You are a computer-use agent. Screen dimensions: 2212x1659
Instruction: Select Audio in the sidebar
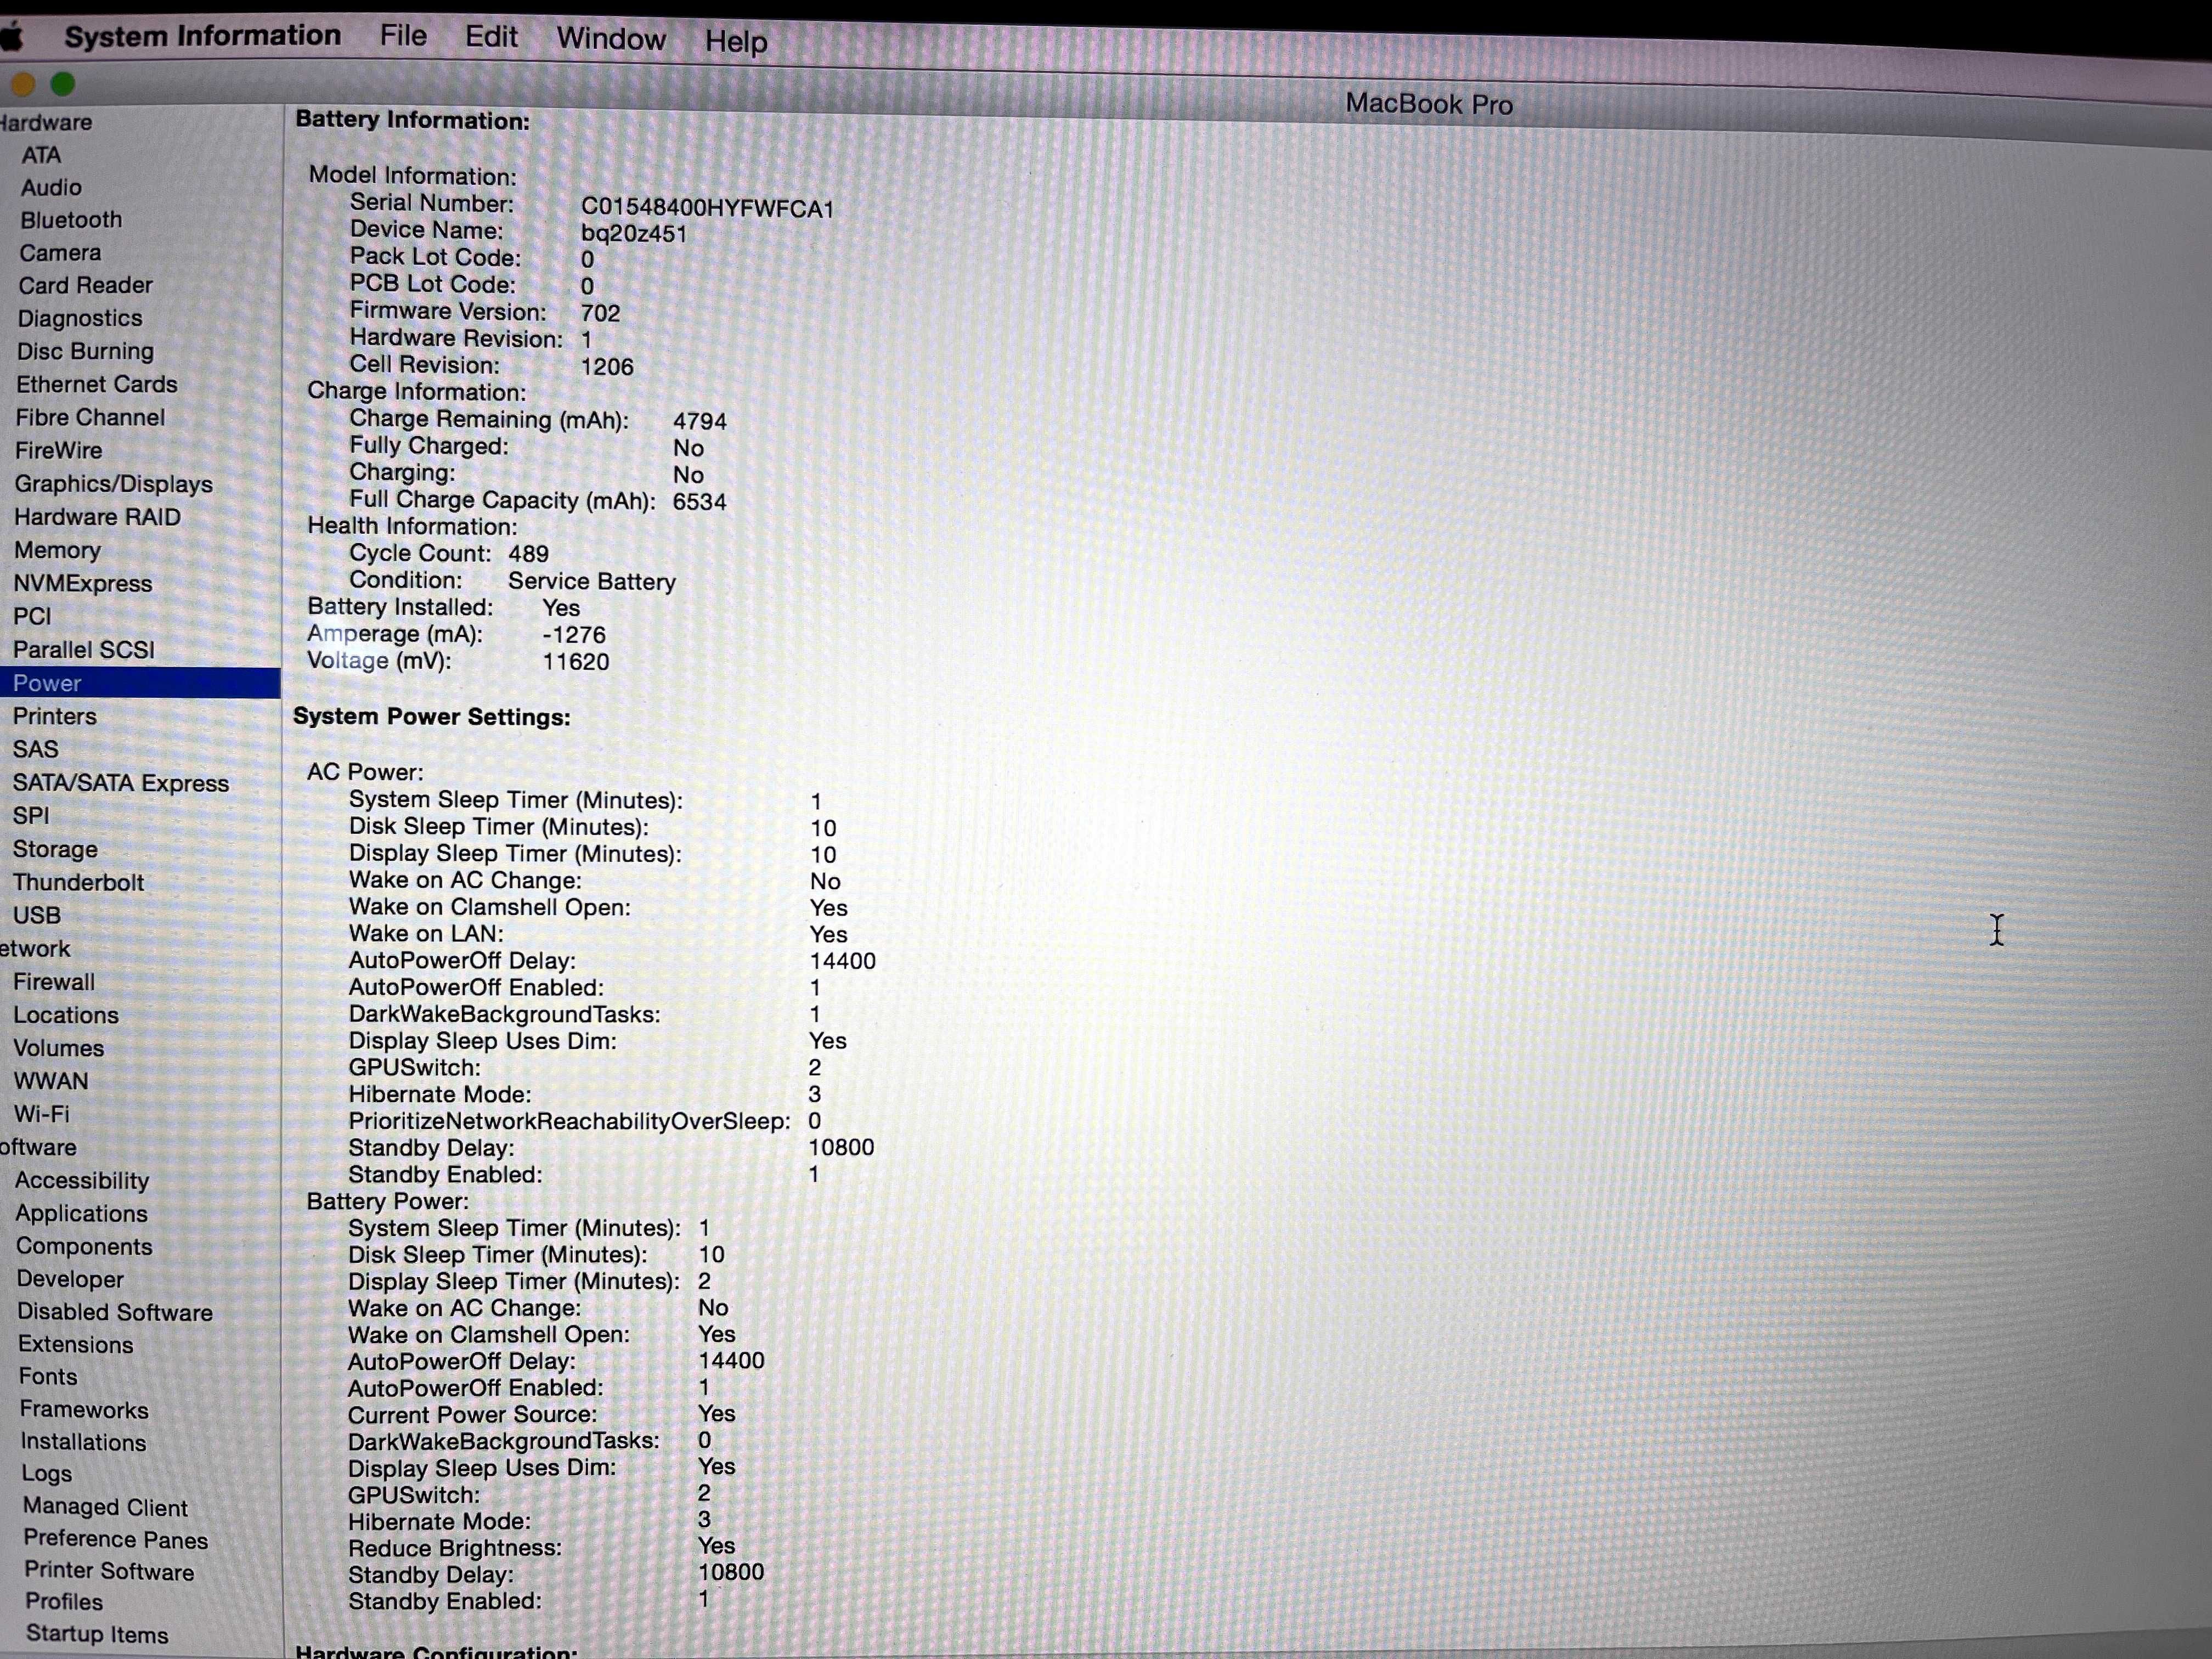click(51, 187)
